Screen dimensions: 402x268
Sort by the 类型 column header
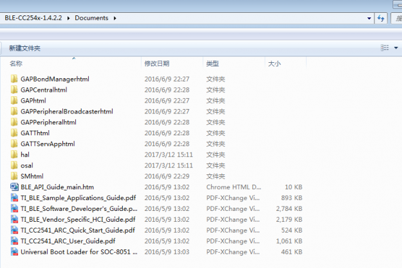click(x=212, y=63)
